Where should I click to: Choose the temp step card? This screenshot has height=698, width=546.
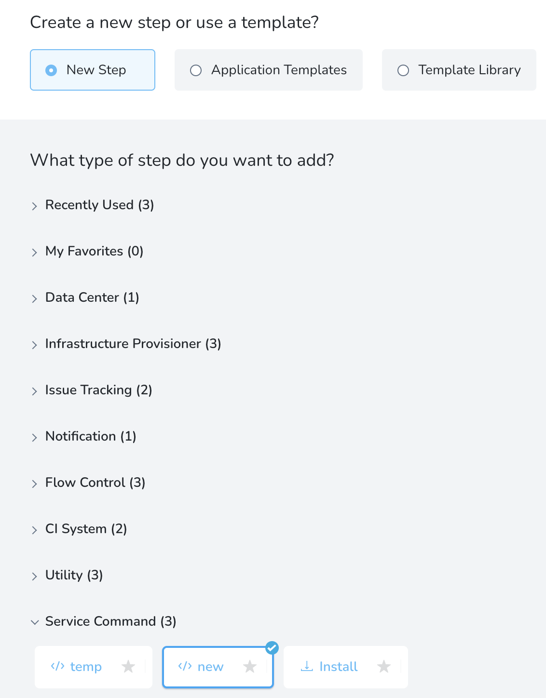pyautogui.click(x=94, y=667)
